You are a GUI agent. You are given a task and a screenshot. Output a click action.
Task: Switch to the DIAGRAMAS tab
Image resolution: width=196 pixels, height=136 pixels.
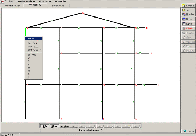[x=58, y=6]
